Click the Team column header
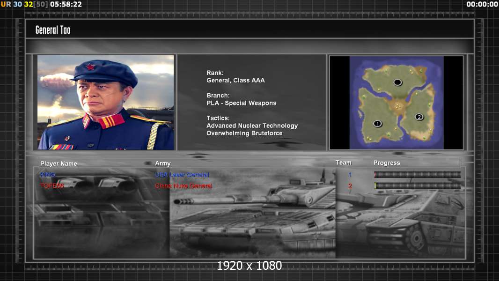The width and height of the screenshot is (499, 281). (343, 163)
